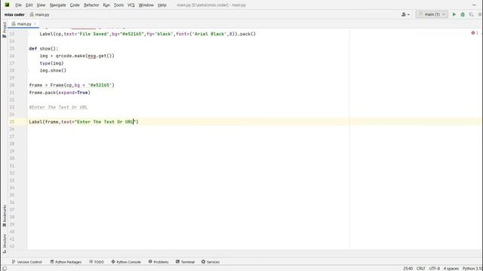
Task: Click the '#Enter The Text Or URL' comment
Action: point(58,107)
